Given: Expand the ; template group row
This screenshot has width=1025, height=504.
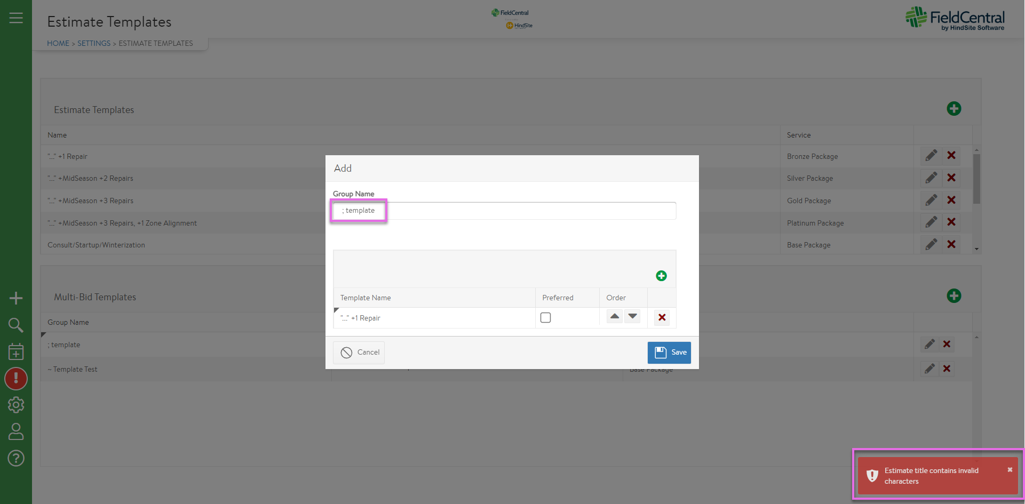Looking at the screenshot, I should click(44, 335).
